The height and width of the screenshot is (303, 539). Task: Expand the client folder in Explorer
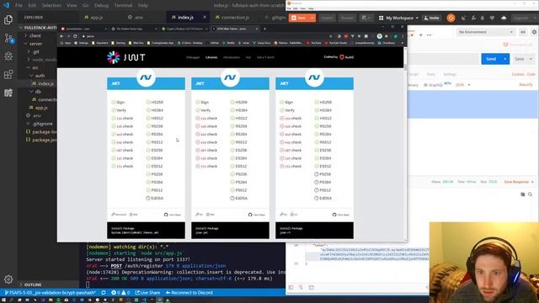25,35
